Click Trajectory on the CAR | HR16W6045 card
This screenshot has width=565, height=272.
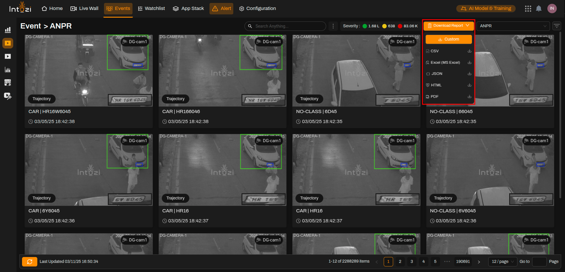(x=42, y=99)
